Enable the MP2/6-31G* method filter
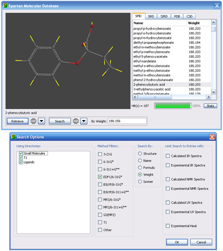This screenshot has height=251, width=223. pyautogui.click(x=100, y=199)
